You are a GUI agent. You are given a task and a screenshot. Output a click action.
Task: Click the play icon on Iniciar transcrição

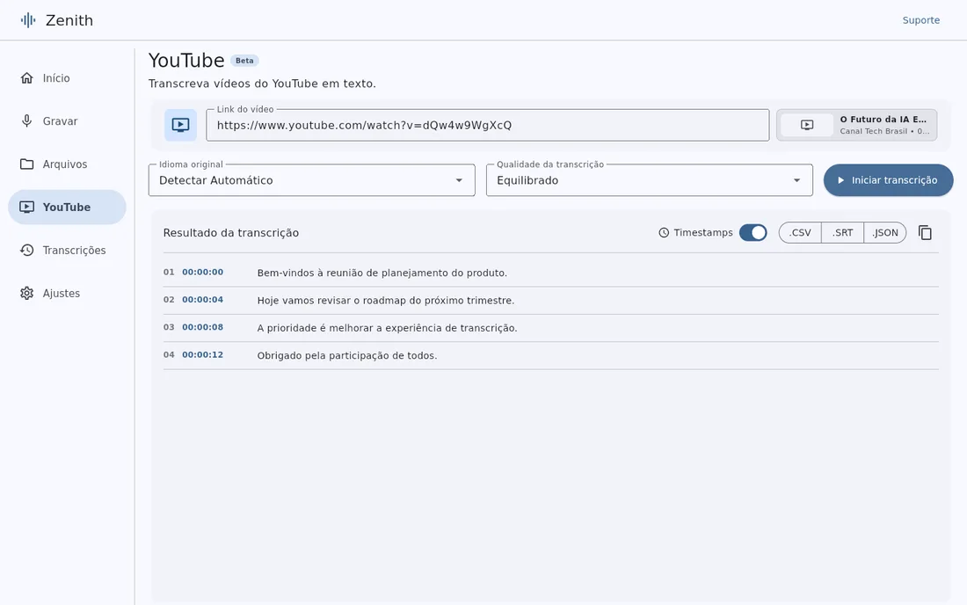[840, 180]
